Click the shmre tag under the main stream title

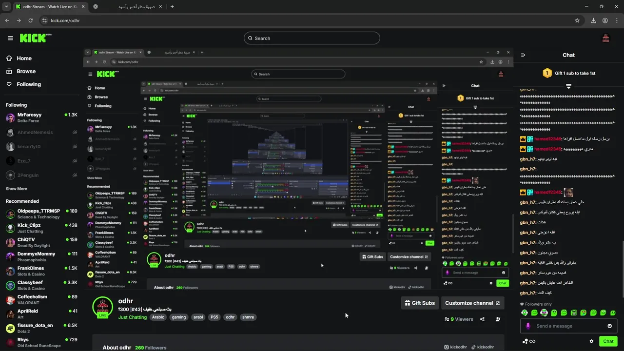(248, 317)
